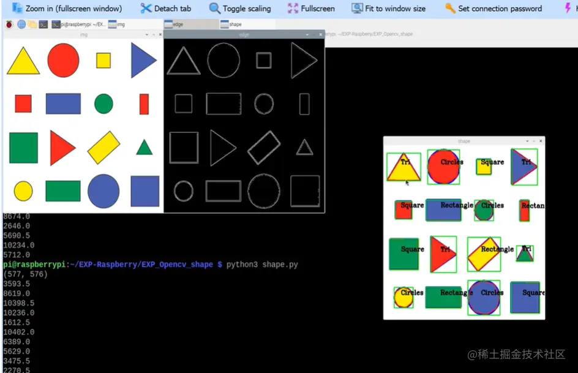Image resolution: width=578 pixels, height=373 pixels.
Task: Click the narrow red rectangle in the img window
Action: click(144, 104)
